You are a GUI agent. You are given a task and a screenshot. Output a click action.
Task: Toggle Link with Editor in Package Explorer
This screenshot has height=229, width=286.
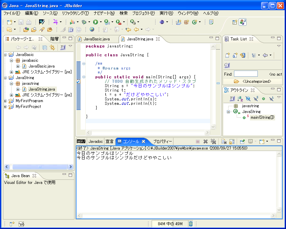tap(52, 47)
